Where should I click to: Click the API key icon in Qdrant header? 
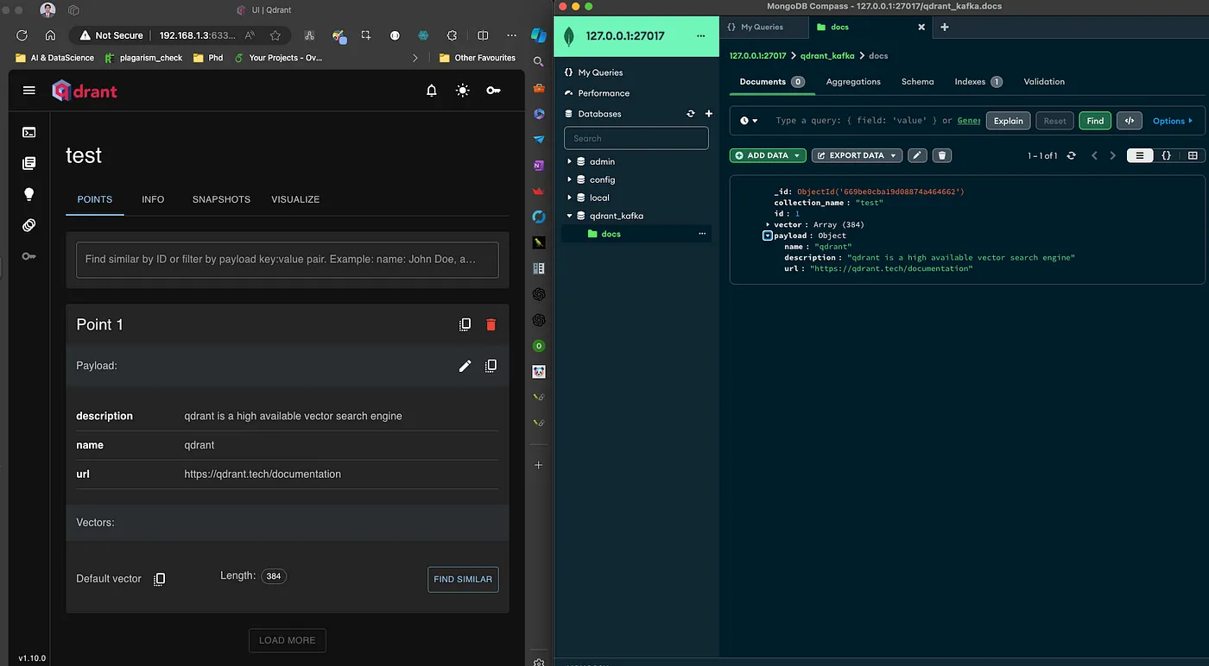(x=493, y=91)
